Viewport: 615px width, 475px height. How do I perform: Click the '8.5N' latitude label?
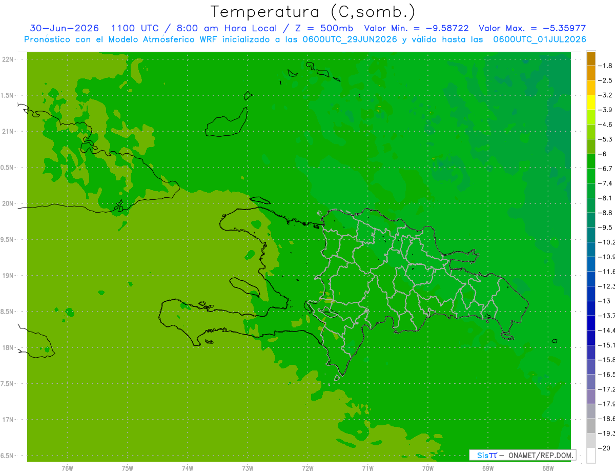point(8,312)
